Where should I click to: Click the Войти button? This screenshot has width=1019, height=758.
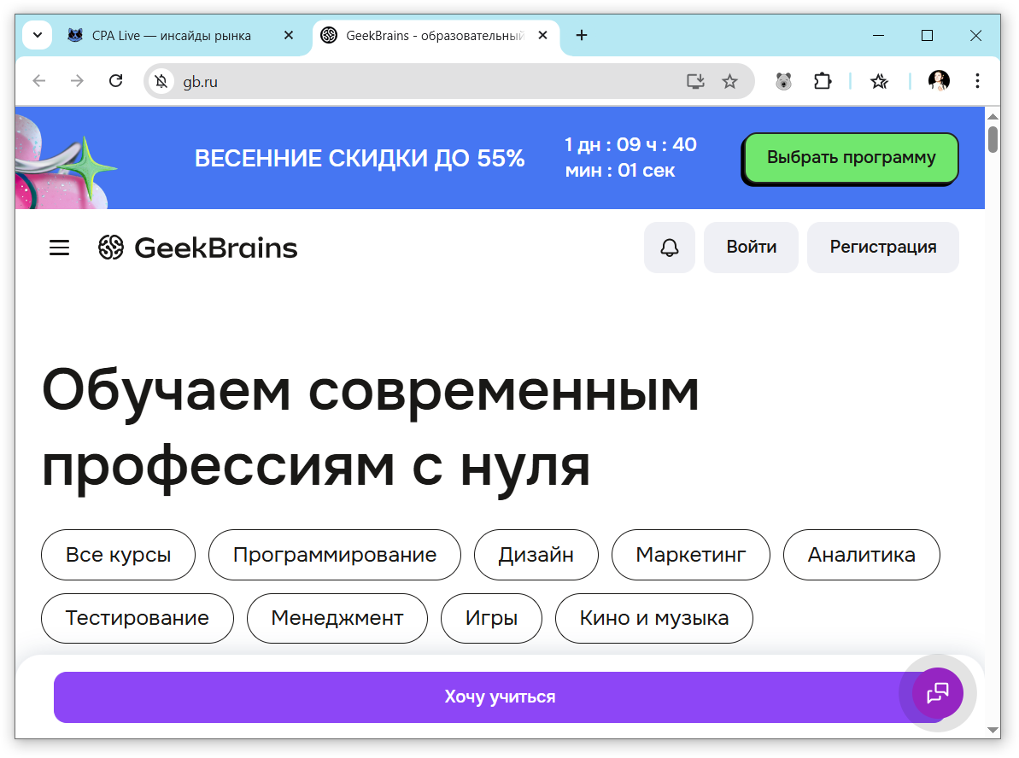click(x=752, y=248)
